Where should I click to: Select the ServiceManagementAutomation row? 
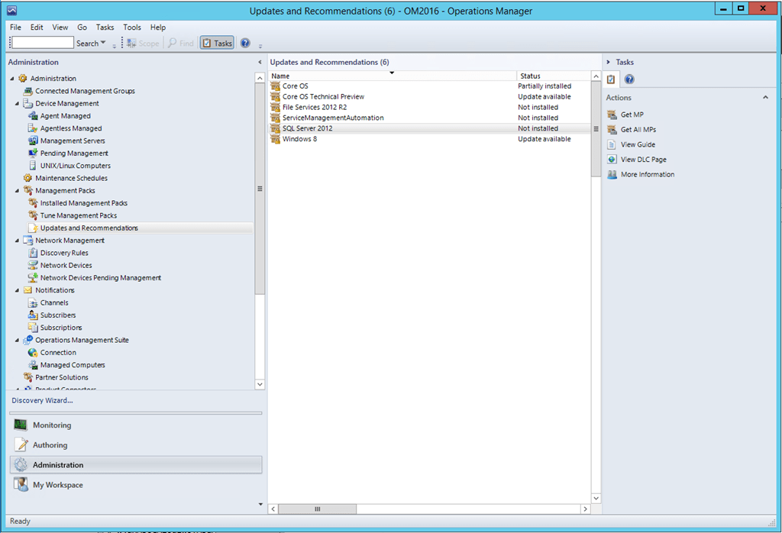click(430, 118)
